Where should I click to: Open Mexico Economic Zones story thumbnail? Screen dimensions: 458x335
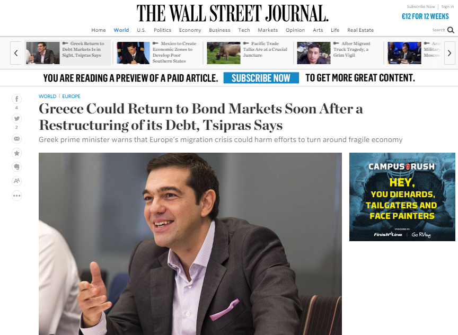coord(133,53)
